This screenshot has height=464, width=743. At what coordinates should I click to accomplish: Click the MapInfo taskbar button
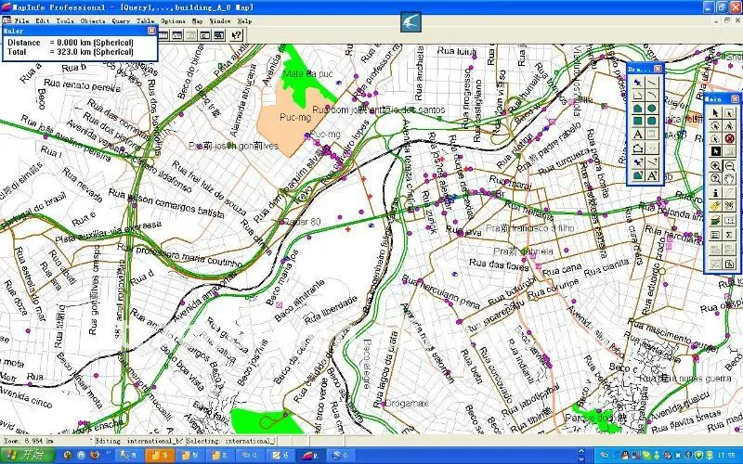tap(311, 456)
